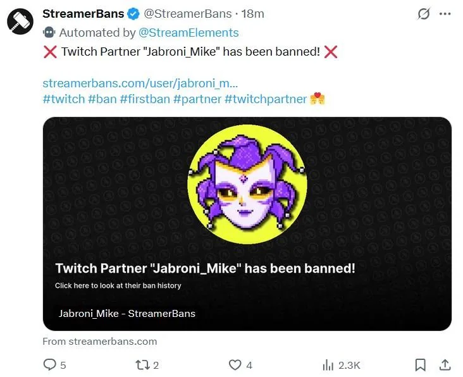View analytics via the bar chart icon
This screenshot has height=377, width=463.
coord(328,365)
